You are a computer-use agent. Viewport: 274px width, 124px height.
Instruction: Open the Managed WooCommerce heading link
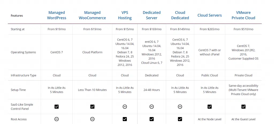[92, 15]
